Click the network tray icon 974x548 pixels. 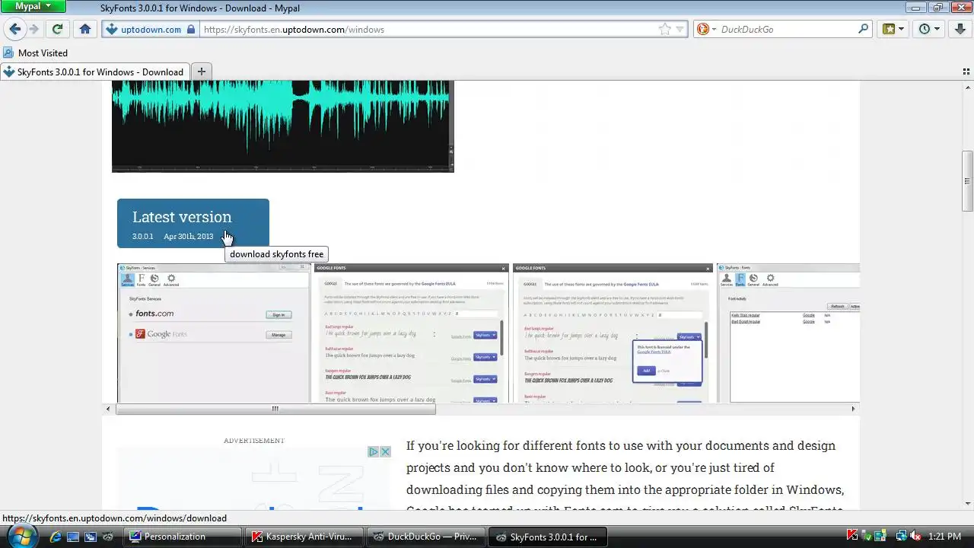point(901,536)
